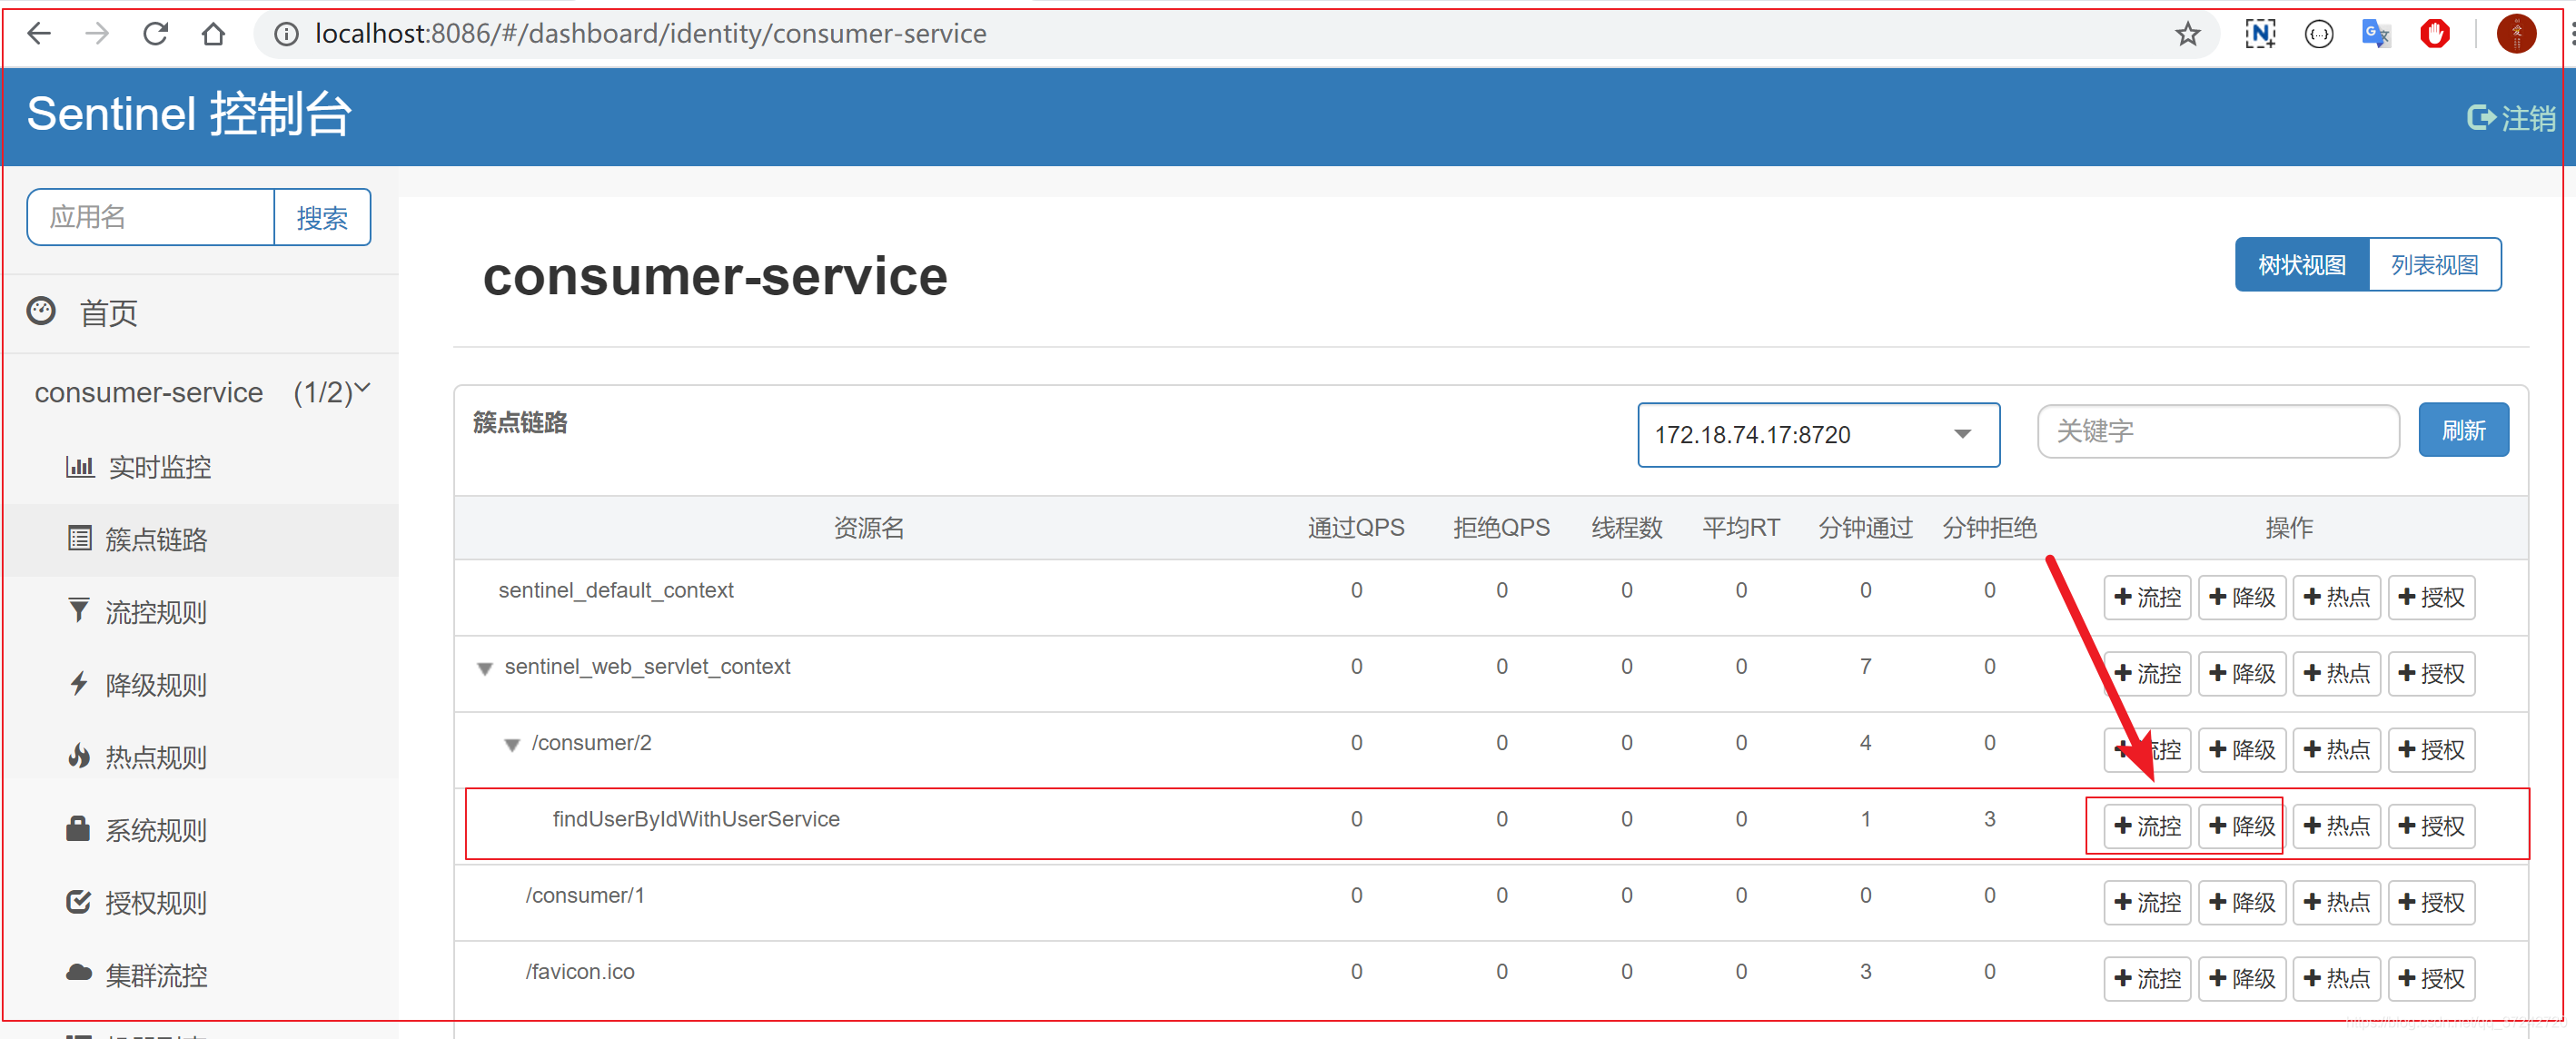Image resolution: width=2576 pixels, height=1039 pixels.
Task: Collapse the consumer-service app menu
Action: tap(202, 392)
